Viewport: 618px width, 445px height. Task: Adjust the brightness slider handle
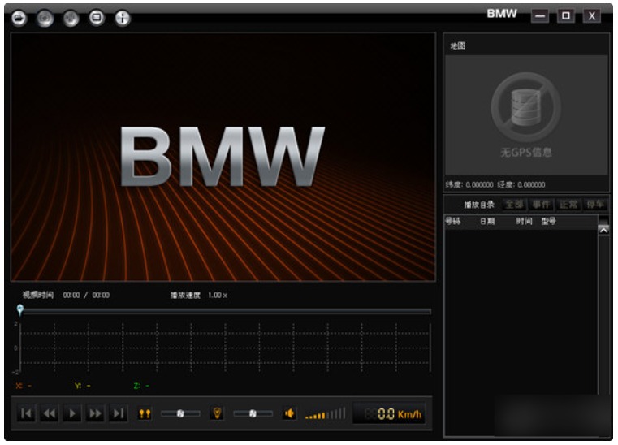pos(253,413)
